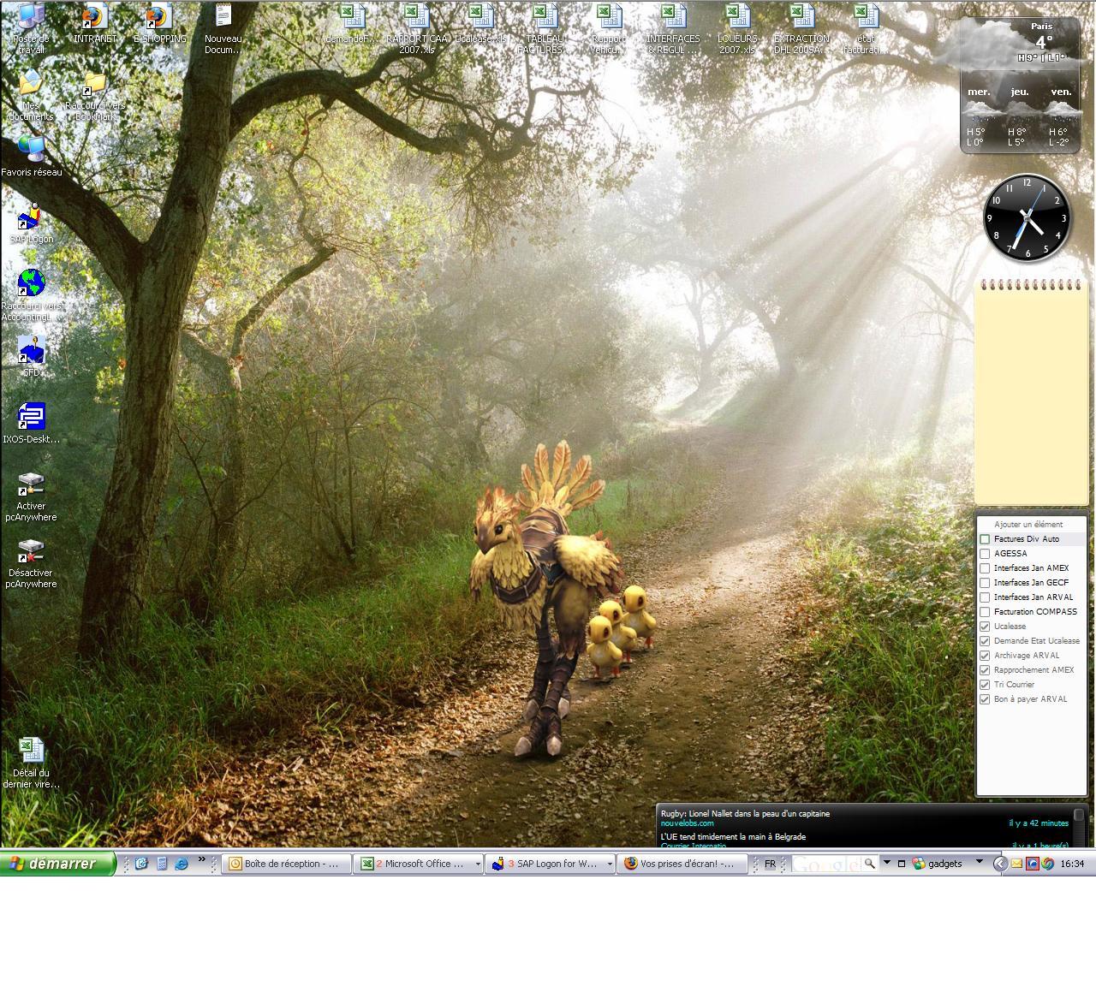The image size is (1096, 1004).
Task: Click the analog clock gadget
Action: pos(1027,217)
